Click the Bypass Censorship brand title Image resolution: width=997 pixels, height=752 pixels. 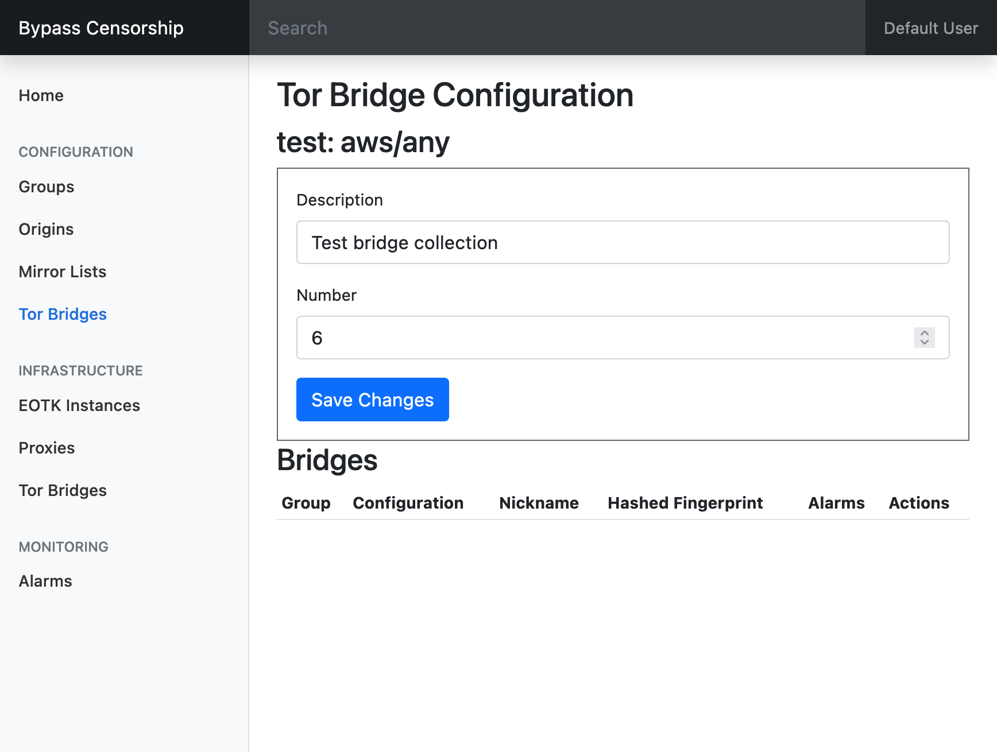(101, 28)
